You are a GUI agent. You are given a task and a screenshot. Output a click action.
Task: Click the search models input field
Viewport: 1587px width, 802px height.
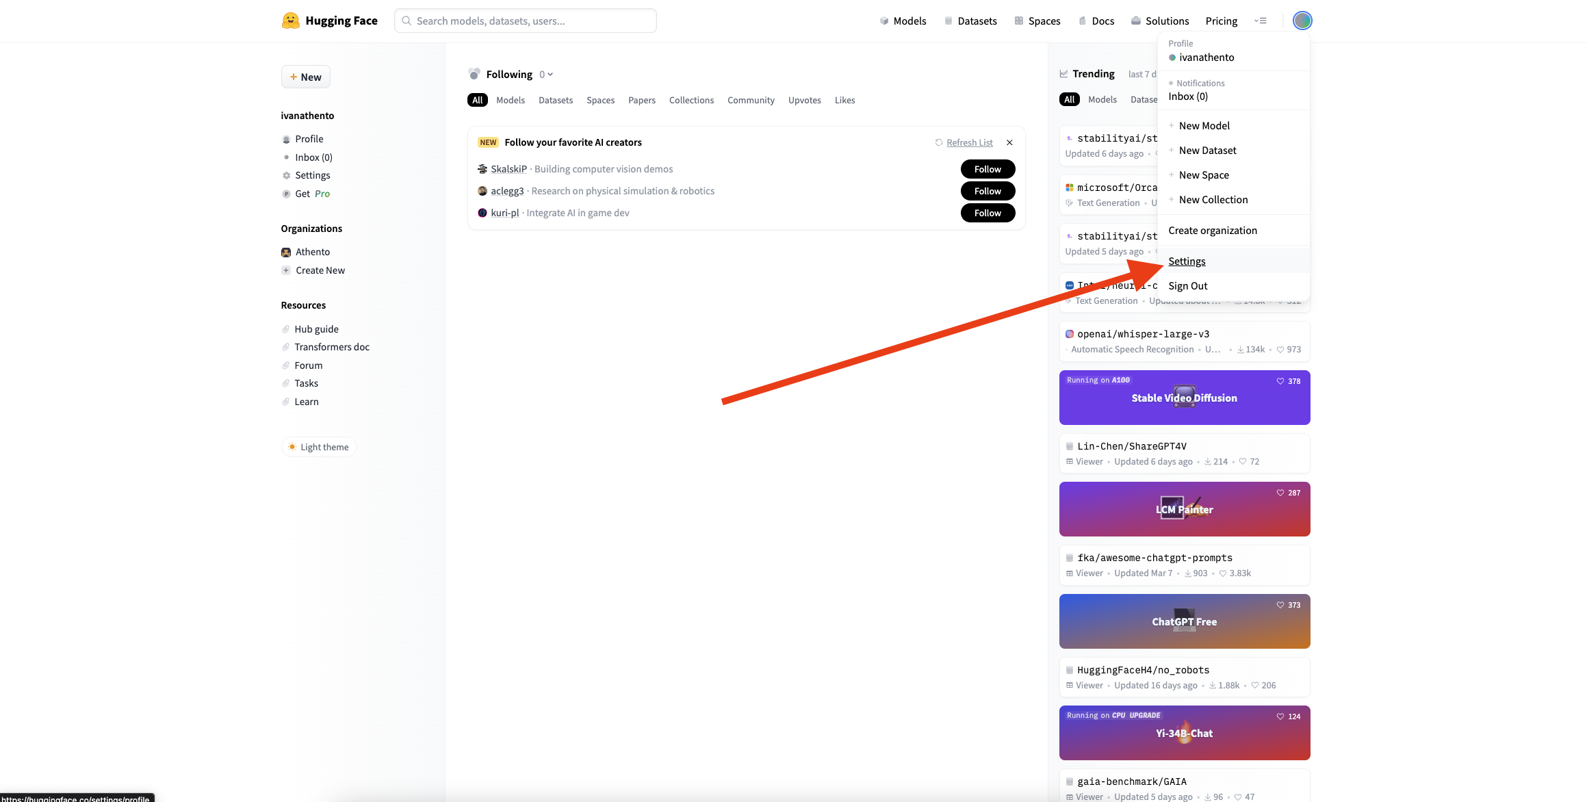[x=525, y=21]
